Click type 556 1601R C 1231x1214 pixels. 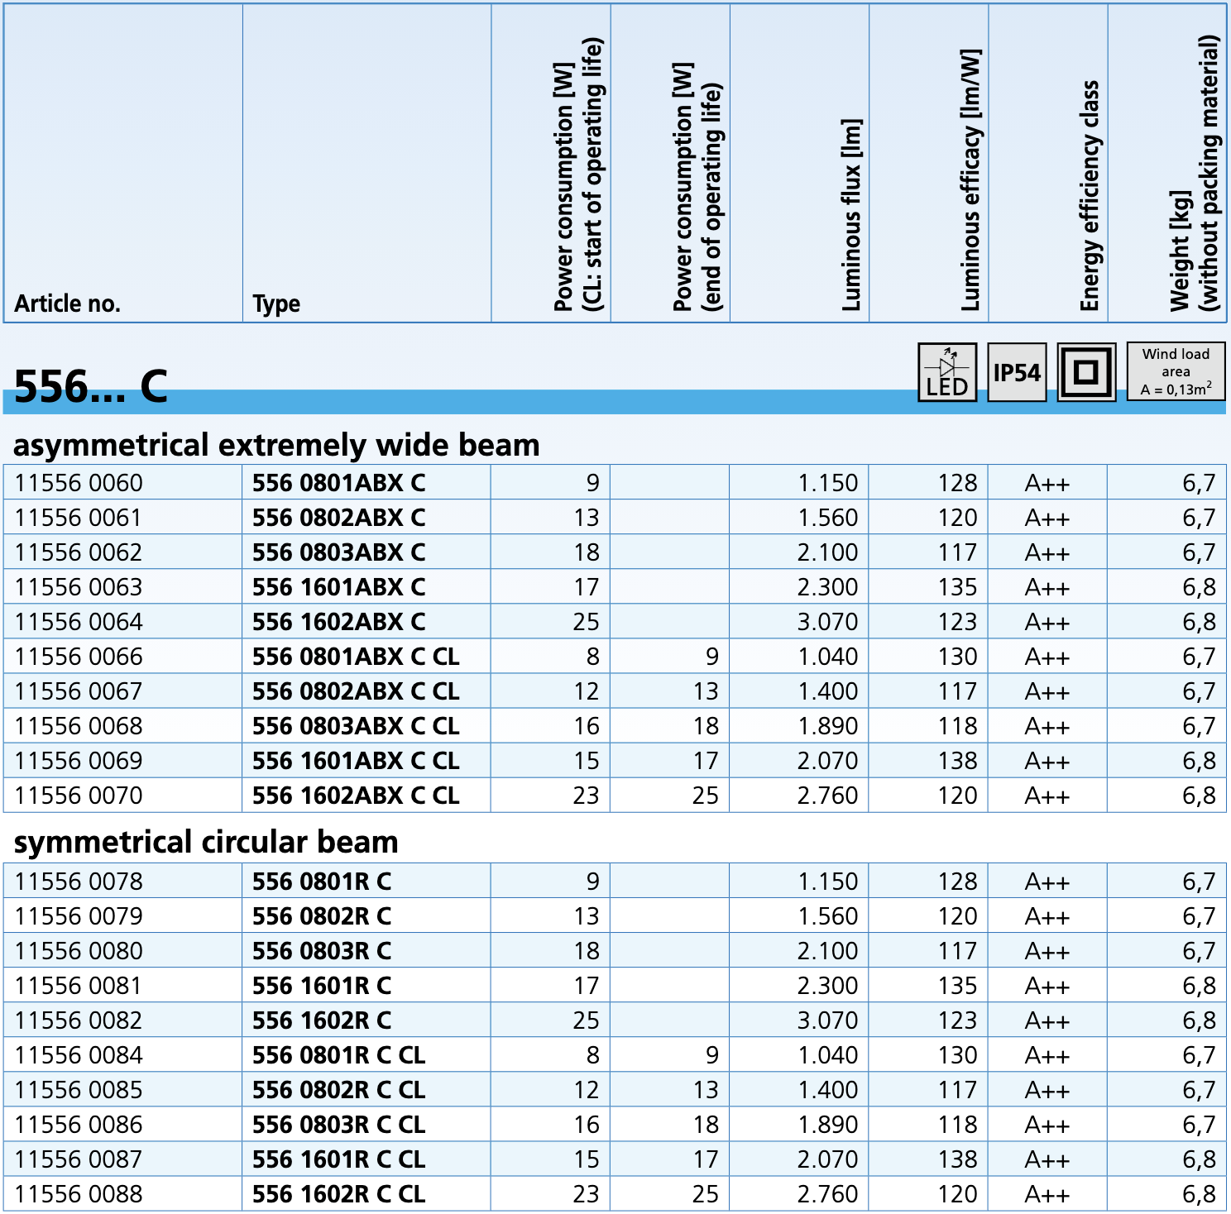pos(322,986)
